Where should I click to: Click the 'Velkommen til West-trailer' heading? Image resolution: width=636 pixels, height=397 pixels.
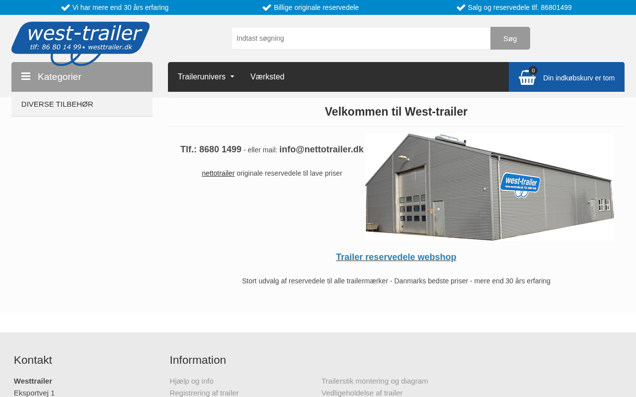coord(396,112)
